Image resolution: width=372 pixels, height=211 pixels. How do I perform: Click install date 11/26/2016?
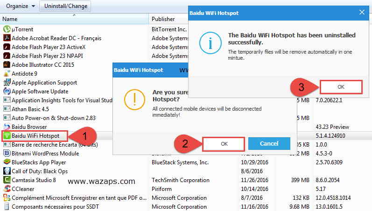click(x=254, y=180)
